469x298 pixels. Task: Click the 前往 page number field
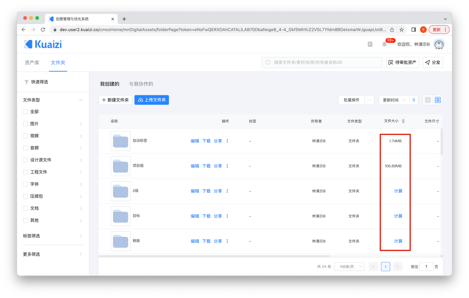(426, 267)
